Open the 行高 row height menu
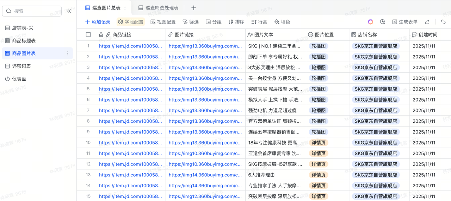The image size is (451, 201). click(259, 22)
